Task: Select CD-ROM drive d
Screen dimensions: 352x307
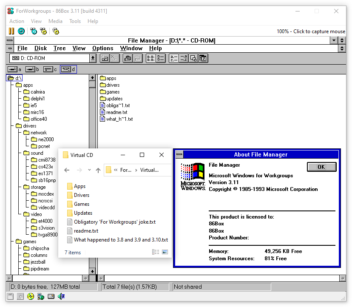Action: tap(68, 69)
